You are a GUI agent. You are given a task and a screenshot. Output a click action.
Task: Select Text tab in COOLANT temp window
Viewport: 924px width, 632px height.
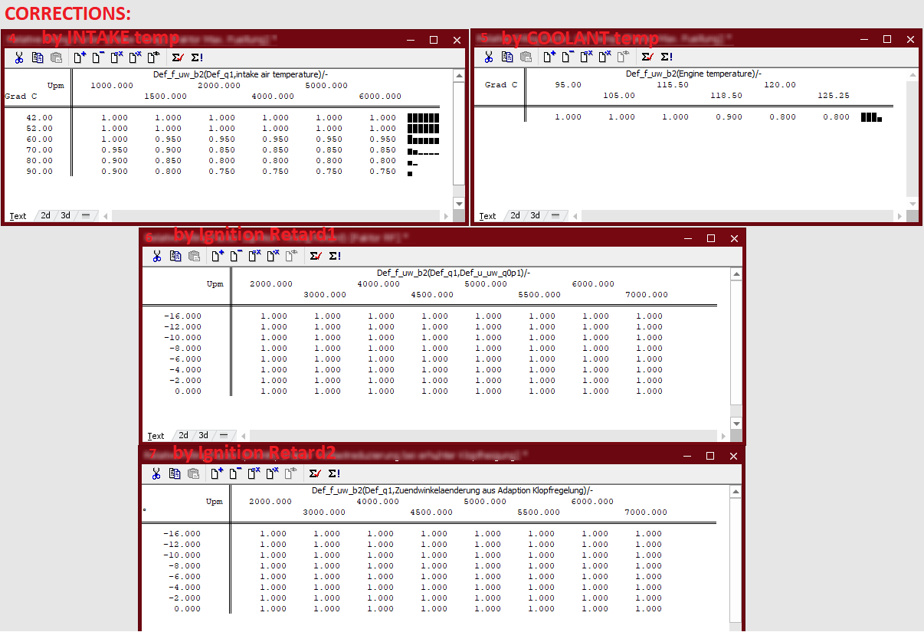pos(487,216)
